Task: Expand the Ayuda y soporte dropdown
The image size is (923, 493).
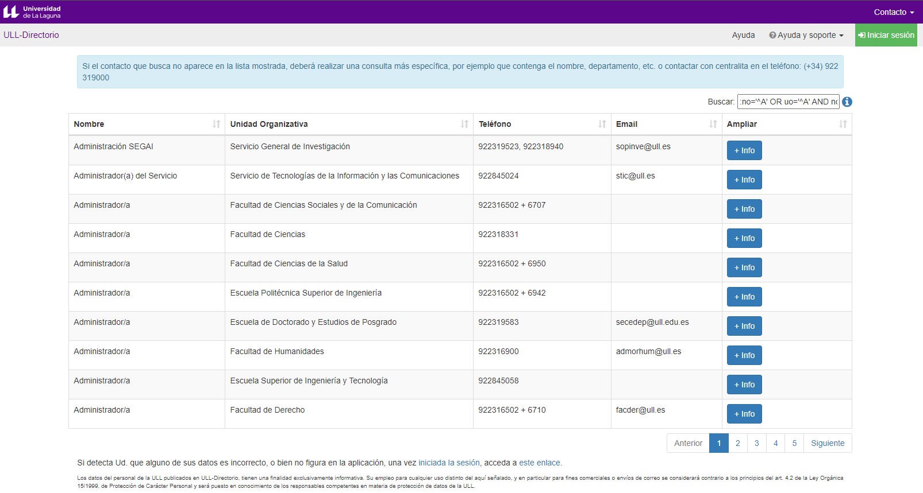Action: point(806,35)
